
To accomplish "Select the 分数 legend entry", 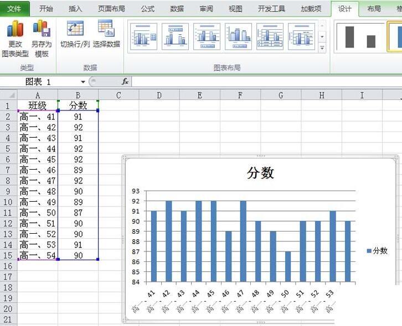I will point(377,251).
